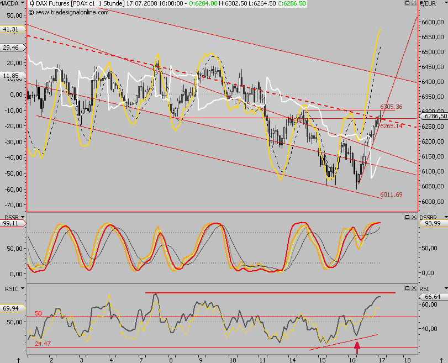The width and height of the screenshot is (448, 363).
Task: Click the RSI axis name label
Action: point(424,289)
